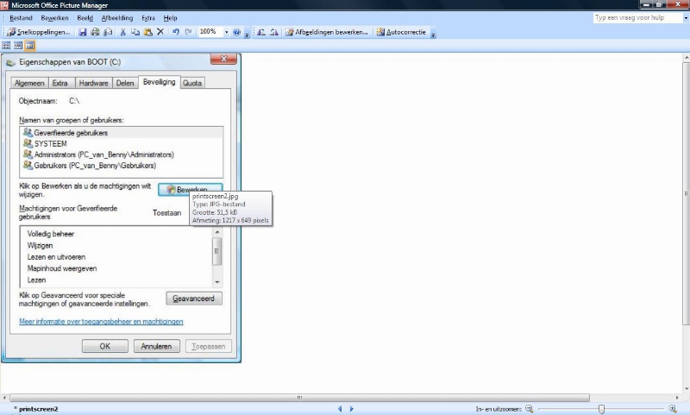
Task: Click the OK button
Action: [104, 346]
